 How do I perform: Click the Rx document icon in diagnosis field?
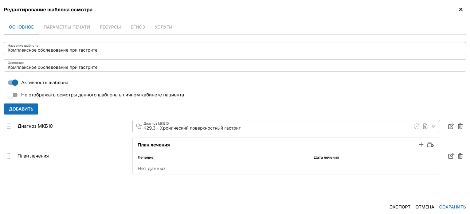tap(425, 126)
